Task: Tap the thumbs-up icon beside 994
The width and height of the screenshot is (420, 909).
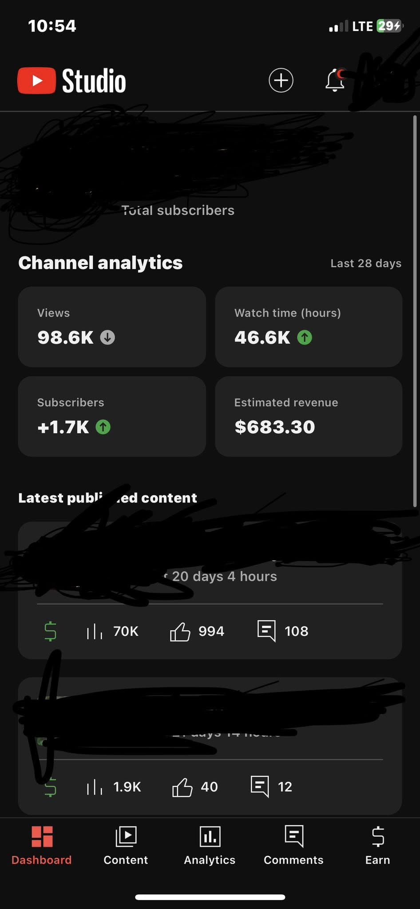Action: pyautogui.click(x=180, y=631)
